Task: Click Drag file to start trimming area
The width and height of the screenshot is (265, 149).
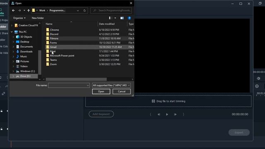Action: point(169,101)
